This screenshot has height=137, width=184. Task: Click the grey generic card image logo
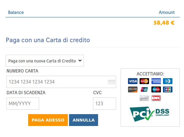coord(144,98)
